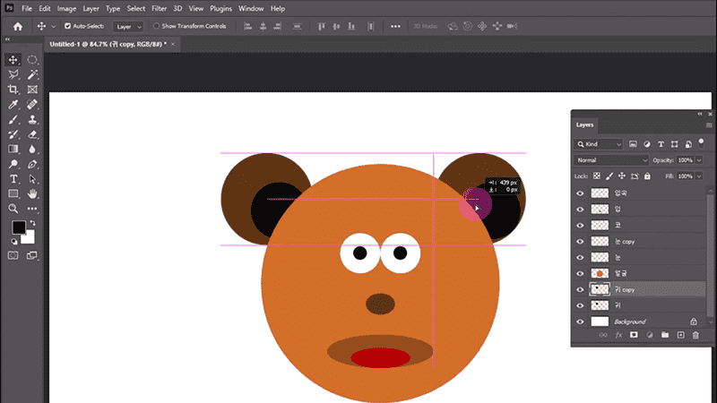
Task: Collapse the Layers panel double-arrow
Action: [700, 114]
